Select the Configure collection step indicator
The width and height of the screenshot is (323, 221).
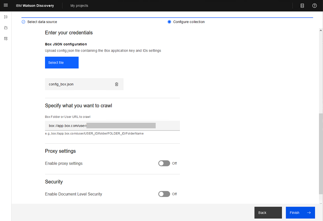[169, 22]
